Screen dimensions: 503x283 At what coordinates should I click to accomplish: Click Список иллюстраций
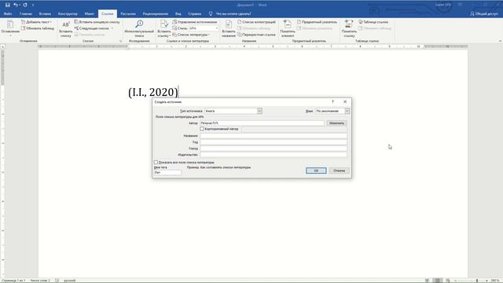tap(256, 22)
